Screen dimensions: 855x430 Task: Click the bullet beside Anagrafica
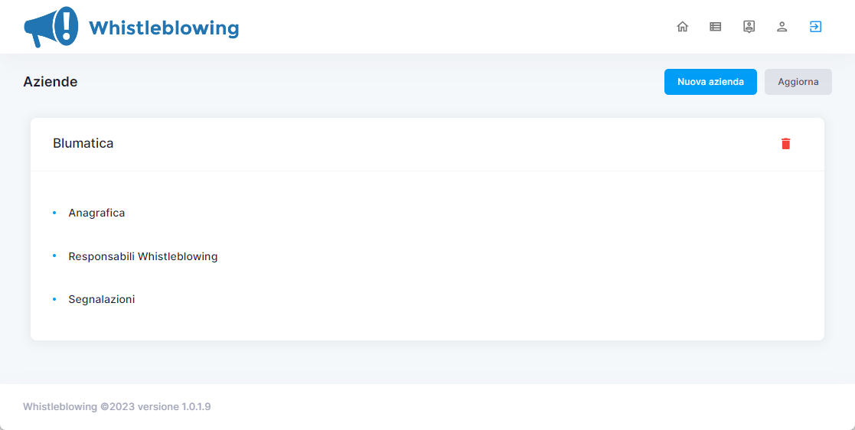point(54,213)
